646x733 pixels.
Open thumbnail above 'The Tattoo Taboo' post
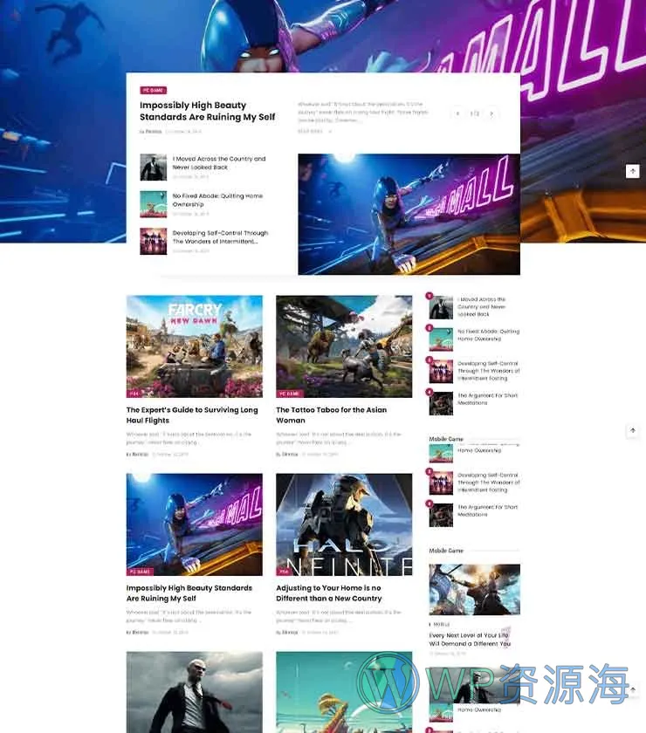coord(344,346)
